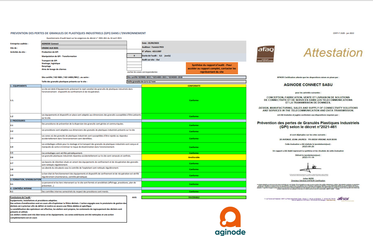Click the Conforme cell for row 2.8

[194, 169]
